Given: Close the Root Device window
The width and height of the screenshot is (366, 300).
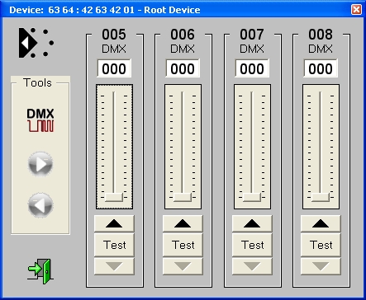Looking at the screenshot, I should (x=356, y=10).
